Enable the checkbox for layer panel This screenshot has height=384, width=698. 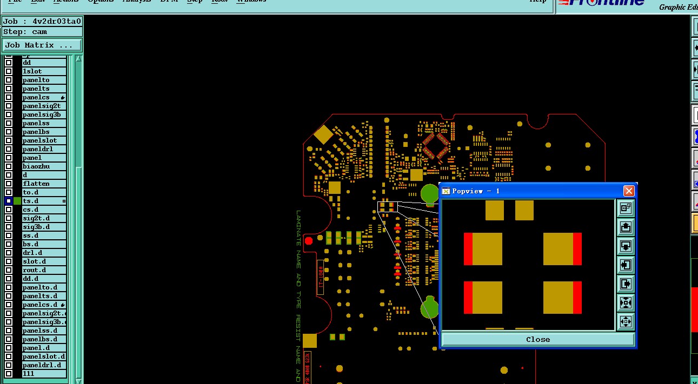click(x=9, y=158)
